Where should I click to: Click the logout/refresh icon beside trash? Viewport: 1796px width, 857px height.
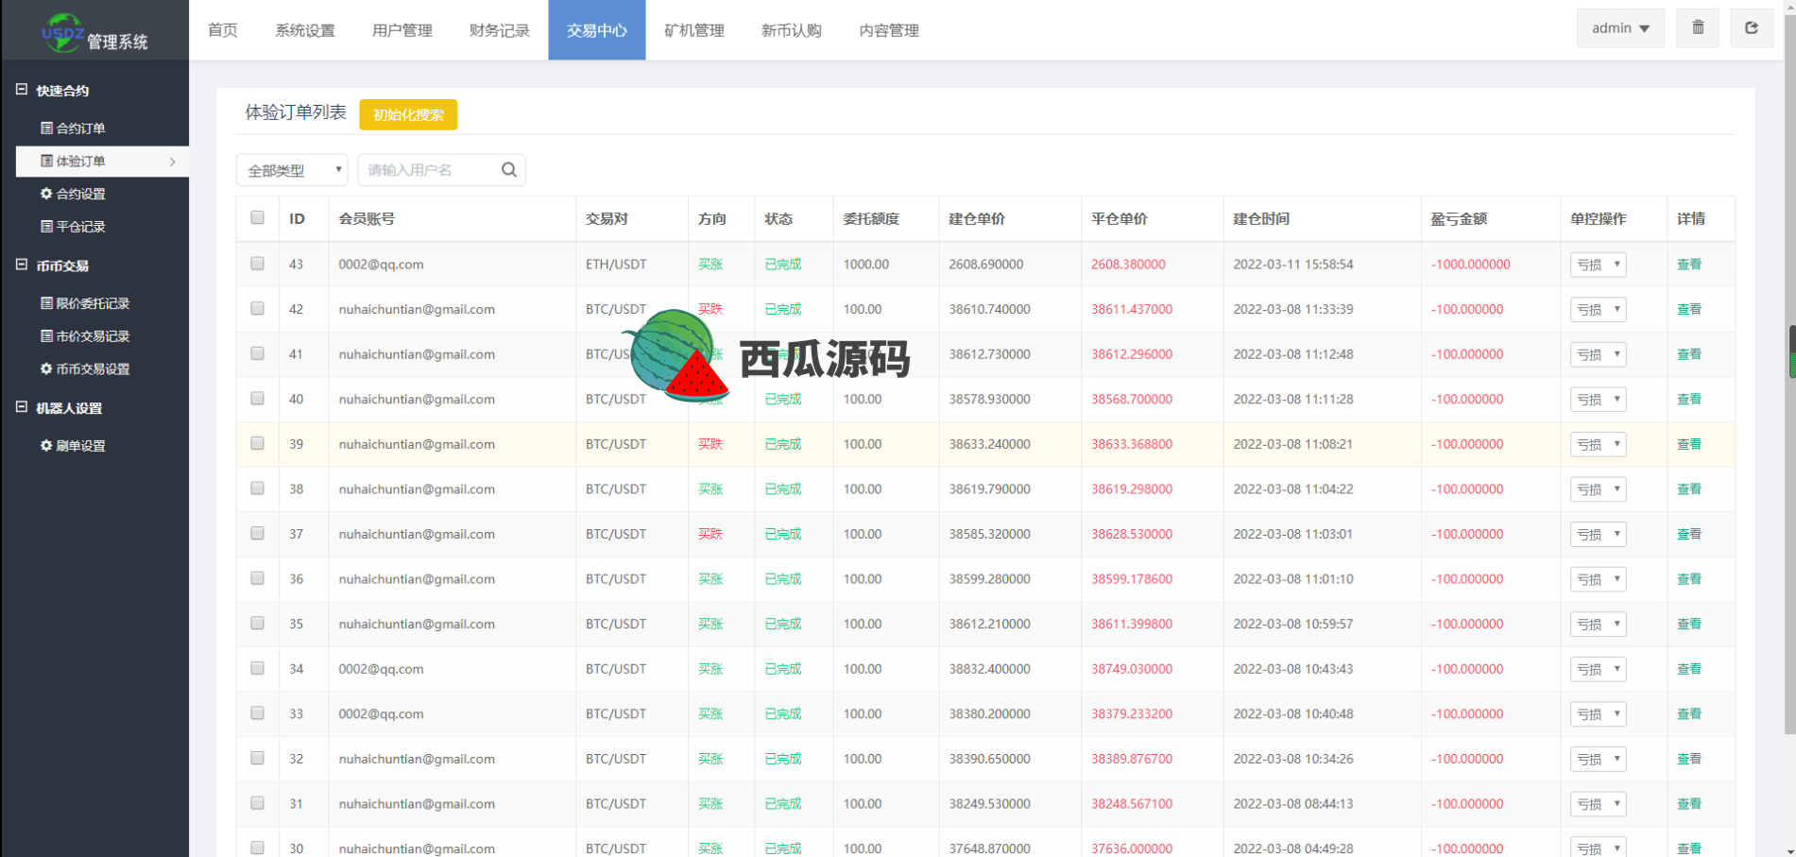[x=1752, y=27]
